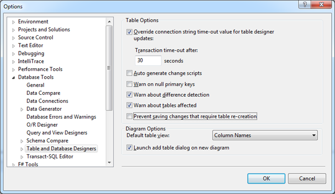
Task: Enable Auto generate change scripts
Action: (x=129, y=73)
